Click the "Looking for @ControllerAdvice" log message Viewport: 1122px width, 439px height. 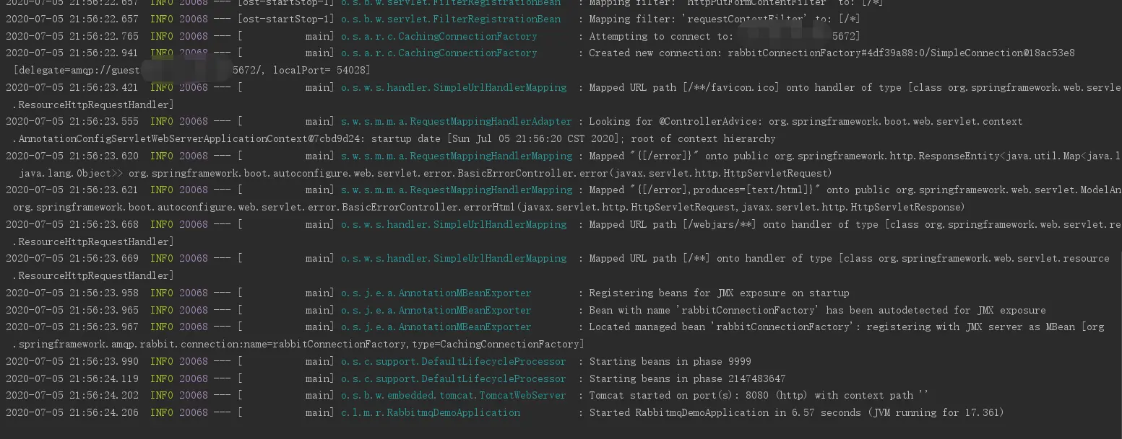(806, 121)
